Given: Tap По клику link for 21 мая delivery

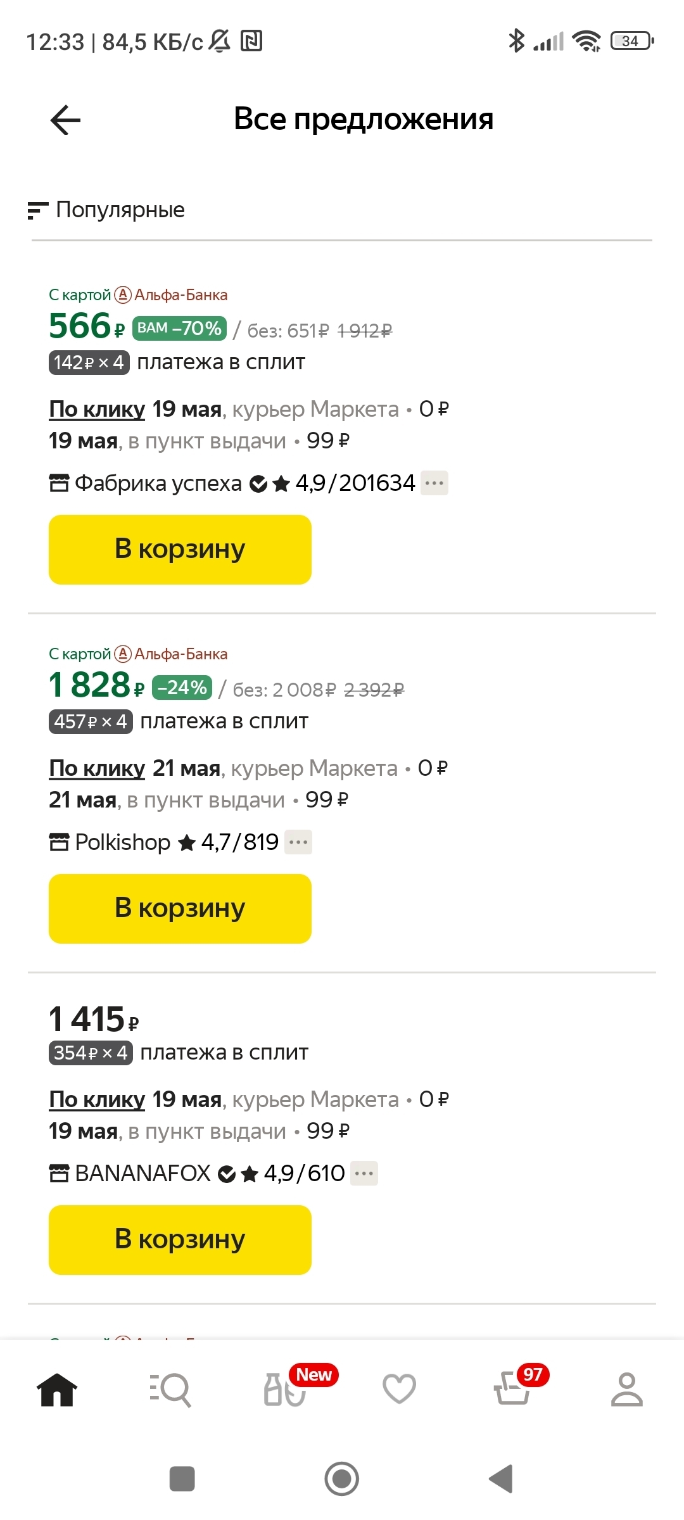Looking at the screenshot, I should point(97,768).
